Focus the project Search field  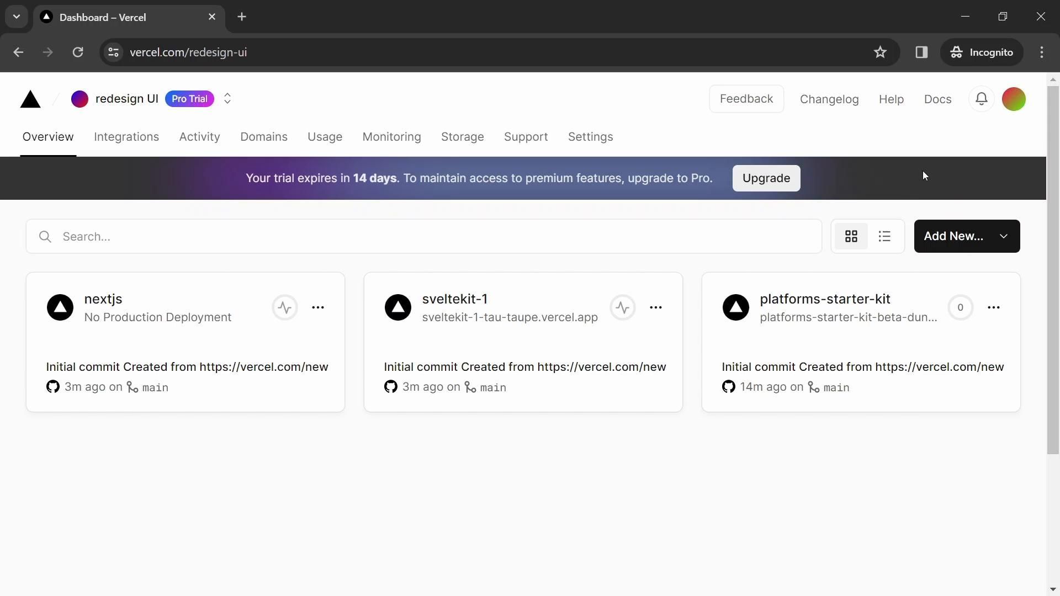pos(423,237)
